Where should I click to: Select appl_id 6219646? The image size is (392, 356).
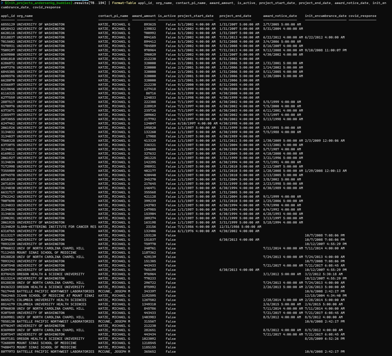[8, 89]
